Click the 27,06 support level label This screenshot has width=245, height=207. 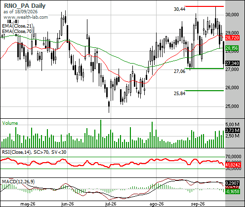[179, 71]
